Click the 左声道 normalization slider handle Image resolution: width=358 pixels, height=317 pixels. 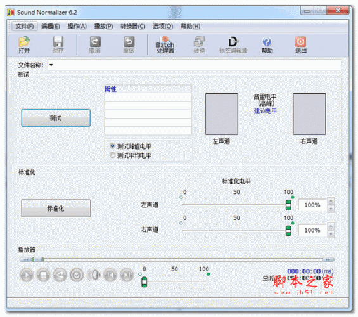click(x=288, y=205)
